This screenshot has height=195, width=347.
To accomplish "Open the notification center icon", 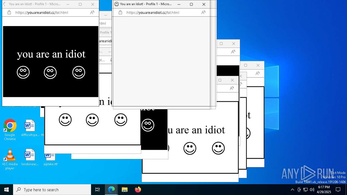I will [x=338, y=190].
